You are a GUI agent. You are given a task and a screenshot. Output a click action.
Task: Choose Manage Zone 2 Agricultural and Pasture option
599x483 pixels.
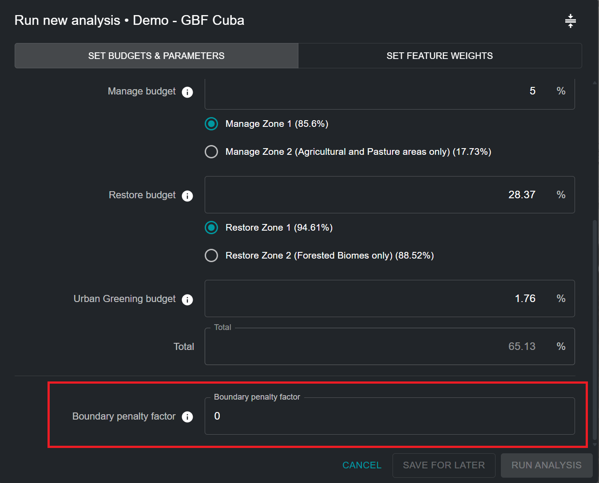click(x=211, y=152)
